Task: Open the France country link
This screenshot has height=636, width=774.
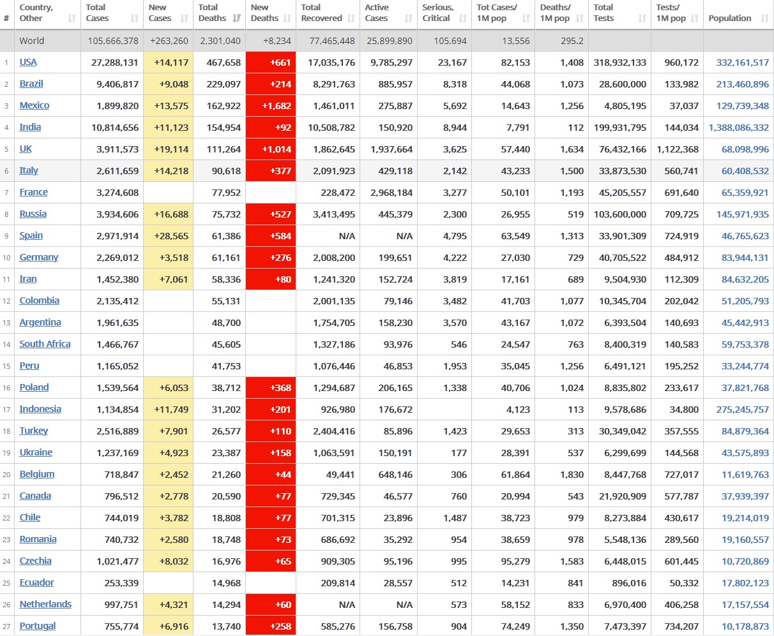Action: pyautogui.click(x=34, y=192)
